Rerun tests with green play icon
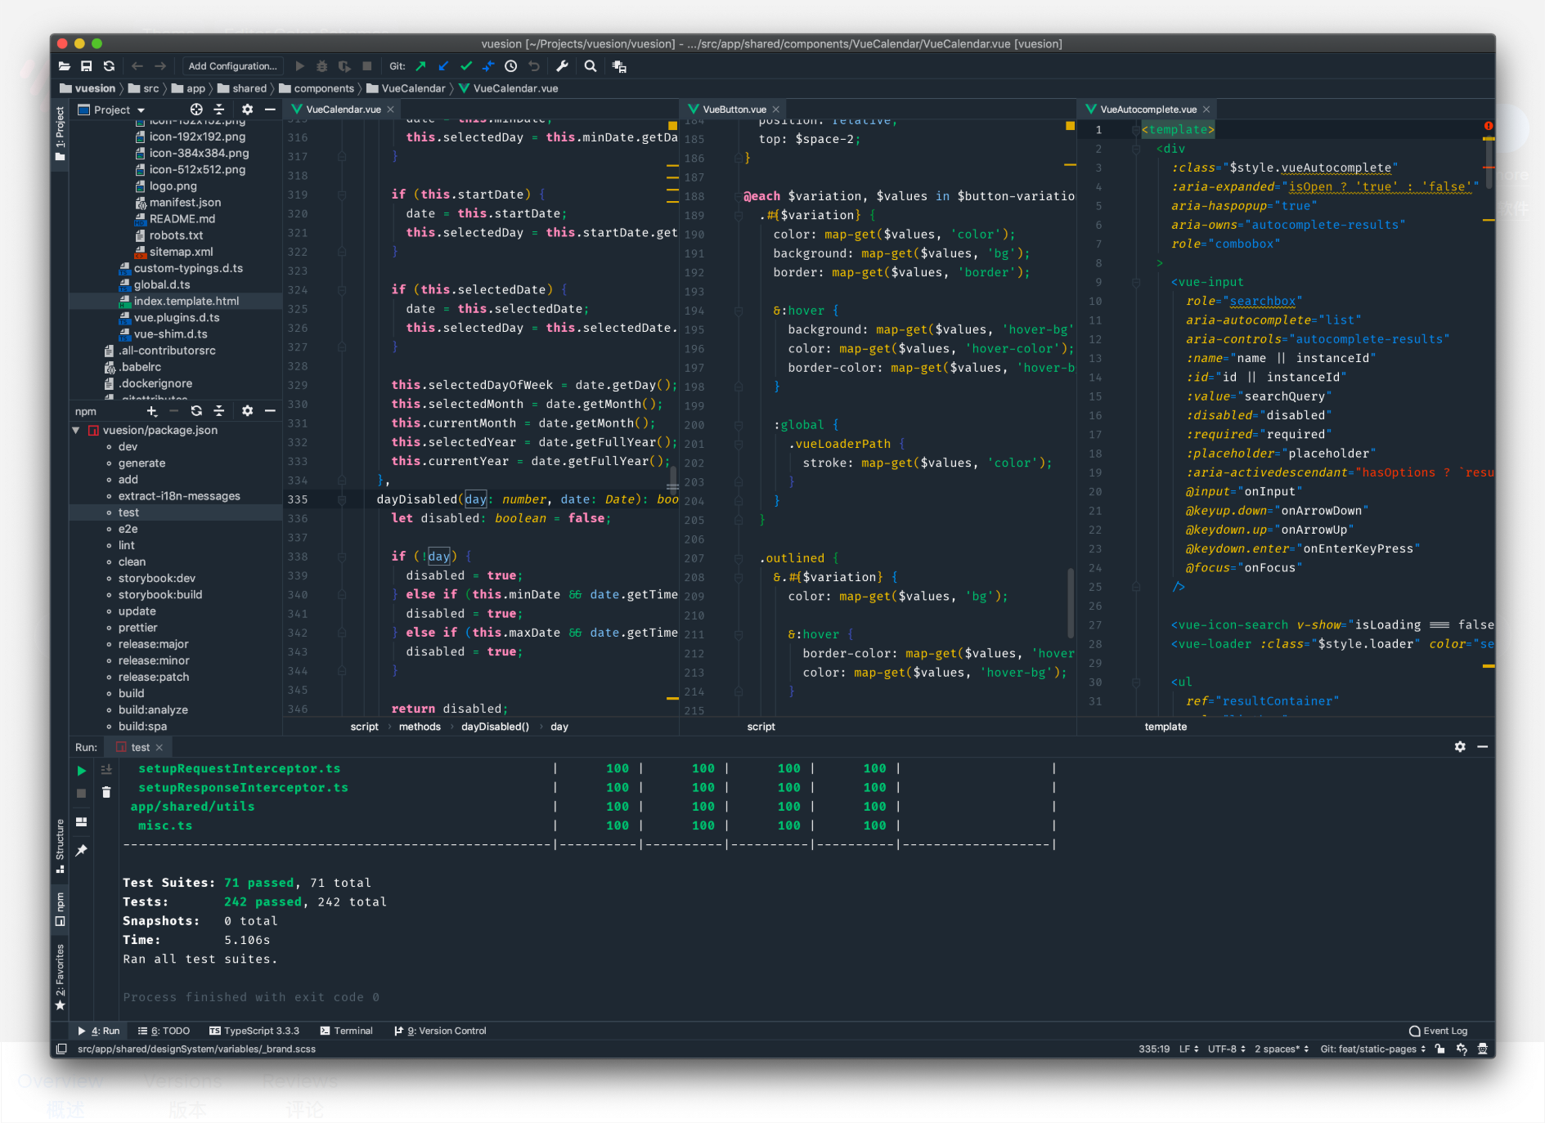This screenshot has width=1545, height=1123. click(x=82, y=770)
